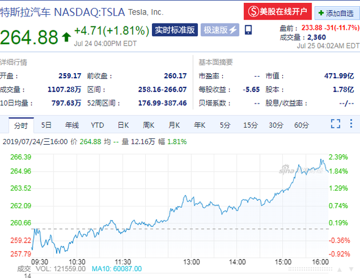The height and width of the screenshot is (278, 360).
Task: Click the dotted drag handle below the chart
Action: pyautogui.click(x=310, y=269)
